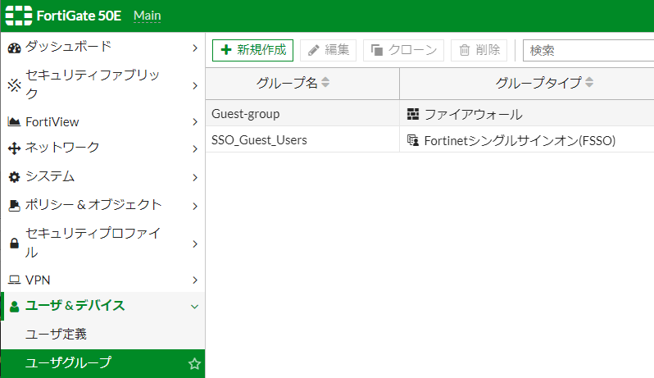Expand セキュリティファブリック chevron
Screen dimensions: 654x378
coord(195,85)
